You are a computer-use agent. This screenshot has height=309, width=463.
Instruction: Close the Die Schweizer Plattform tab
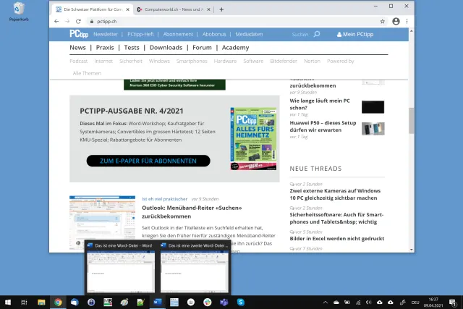(x=127, y=9)
